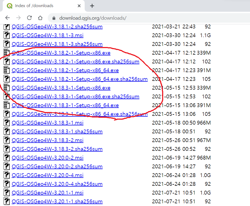Download QGIS-OSGeo4W-3.18.2-1-Setup-x86_64.exe
250x206 pixels.
(x=65, y=70)
